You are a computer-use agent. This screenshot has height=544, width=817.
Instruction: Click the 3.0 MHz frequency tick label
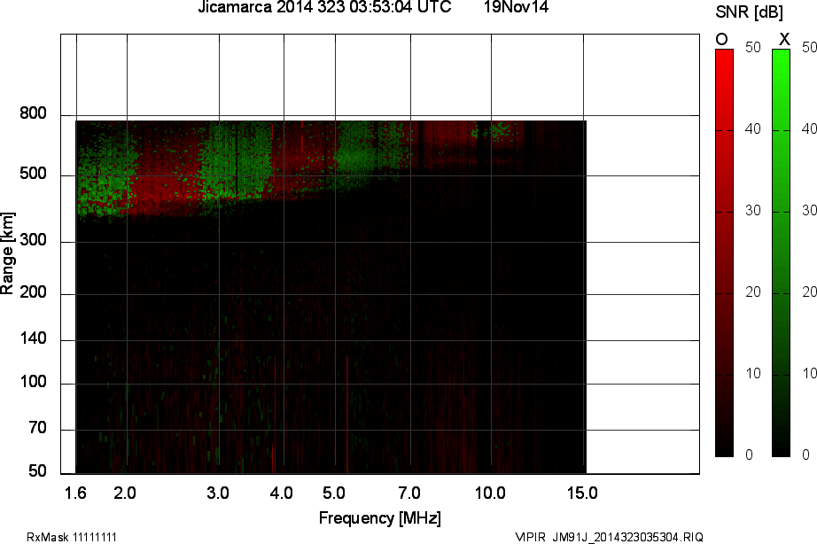[218, 493]
